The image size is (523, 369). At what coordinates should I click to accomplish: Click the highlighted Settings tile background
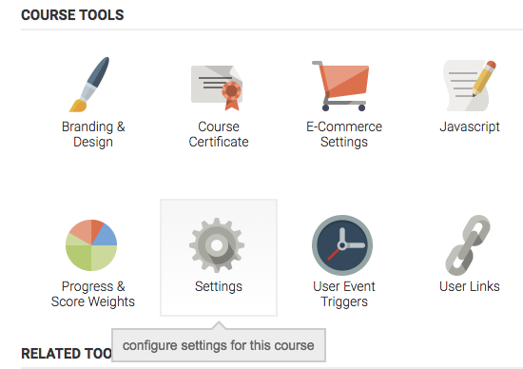pyautogui.click(x=219, y=257)
